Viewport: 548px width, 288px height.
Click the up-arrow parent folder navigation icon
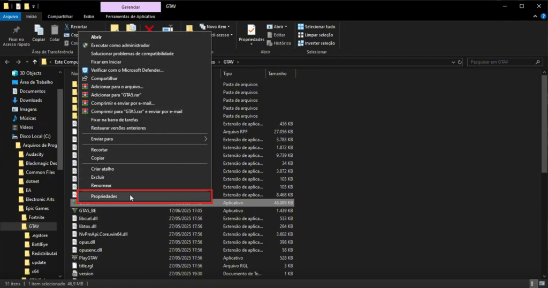coord(35,62)
